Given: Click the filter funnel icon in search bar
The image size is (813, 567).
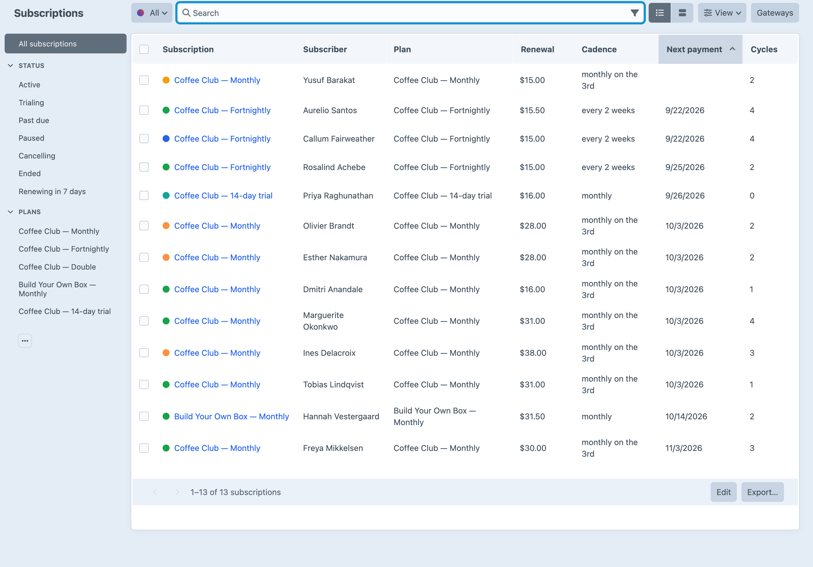Looking at the screenshot, I should pos(634,13).
